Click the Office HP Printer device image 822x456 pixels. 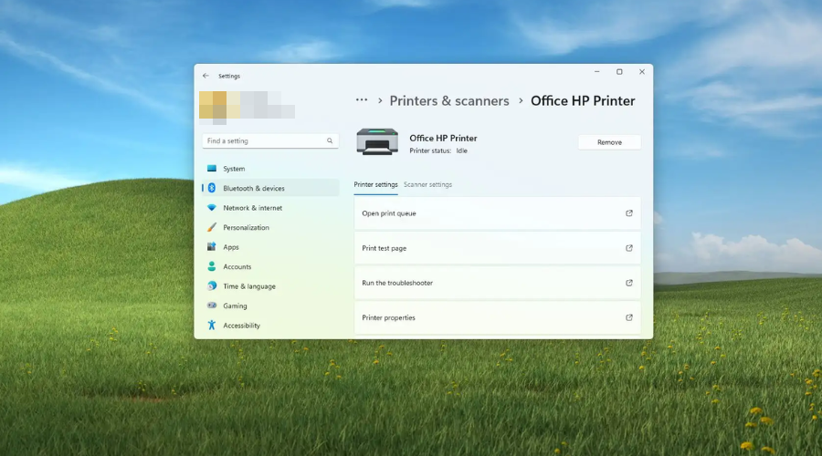(377, 141)
